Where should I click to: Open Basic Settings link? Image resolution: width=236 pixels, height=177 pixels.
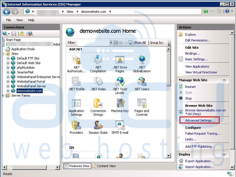click(x=197, y=59)
